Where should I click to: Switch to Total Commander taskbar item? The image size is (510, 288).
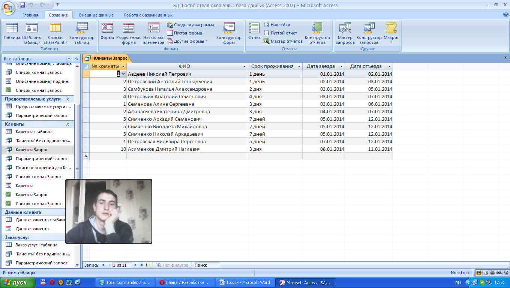pos(125,283)
